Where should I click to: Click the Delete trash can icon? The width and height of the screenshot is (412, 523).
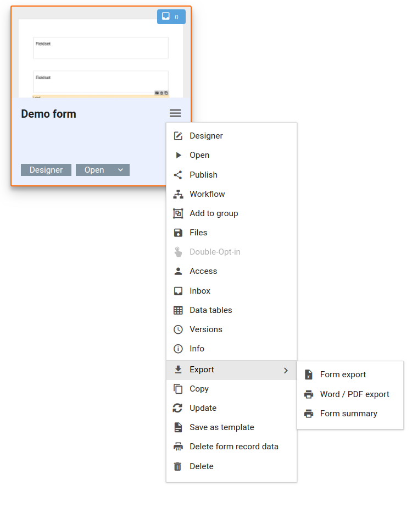pos(178,466)
